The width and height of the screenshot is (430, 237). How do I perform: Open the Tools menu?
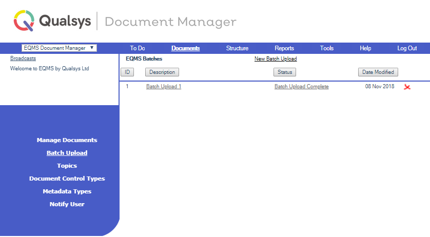(x=326, y=48)
